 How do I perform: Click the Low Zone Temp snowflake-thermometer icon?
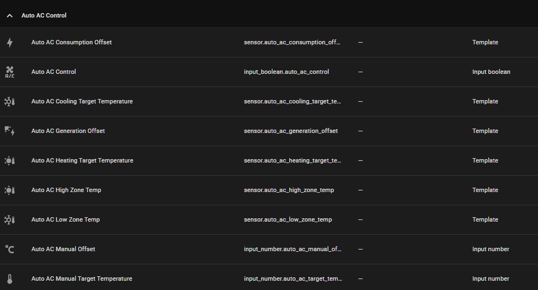10,220
